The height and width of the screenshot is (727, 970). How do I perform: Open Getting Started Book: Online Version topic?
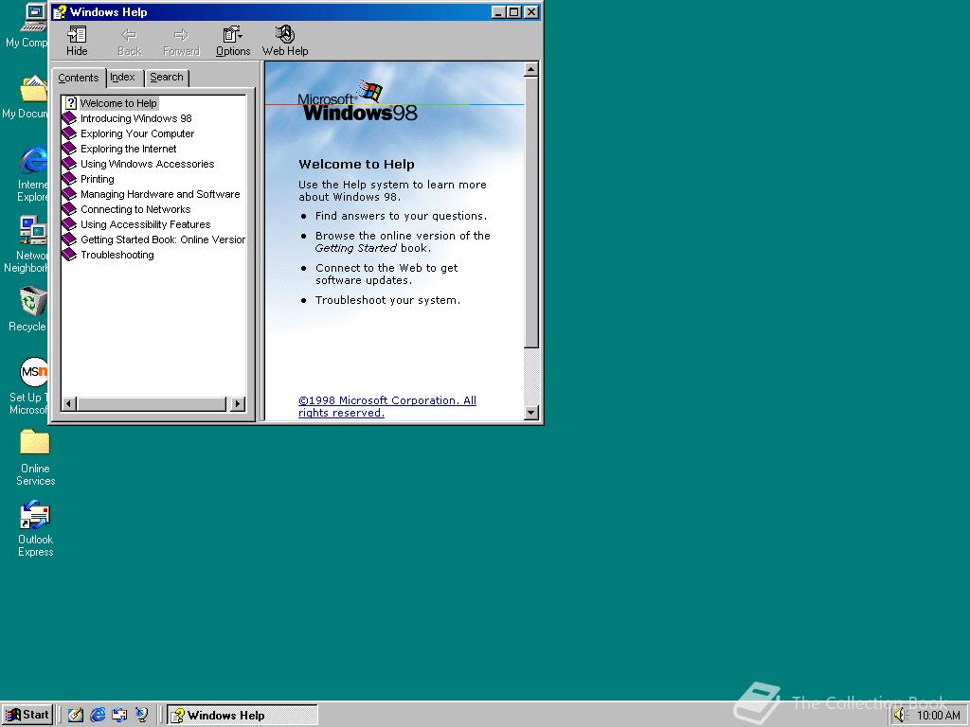(163, 239)
